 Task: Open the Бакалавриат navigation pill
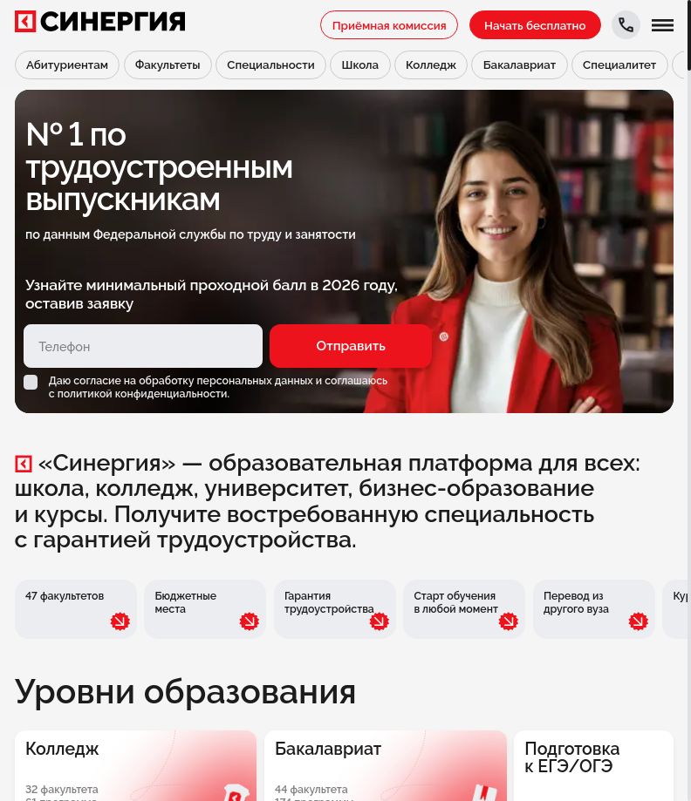pyautogui.click(x=519, y=64)
